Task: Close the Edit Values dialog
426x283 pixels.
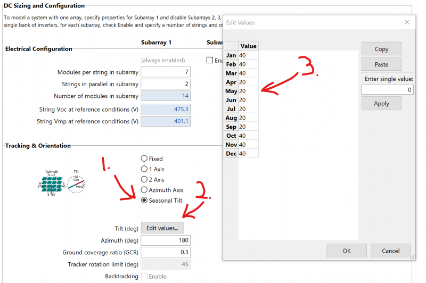Action: pyautogui.click(x=407, y=22)
